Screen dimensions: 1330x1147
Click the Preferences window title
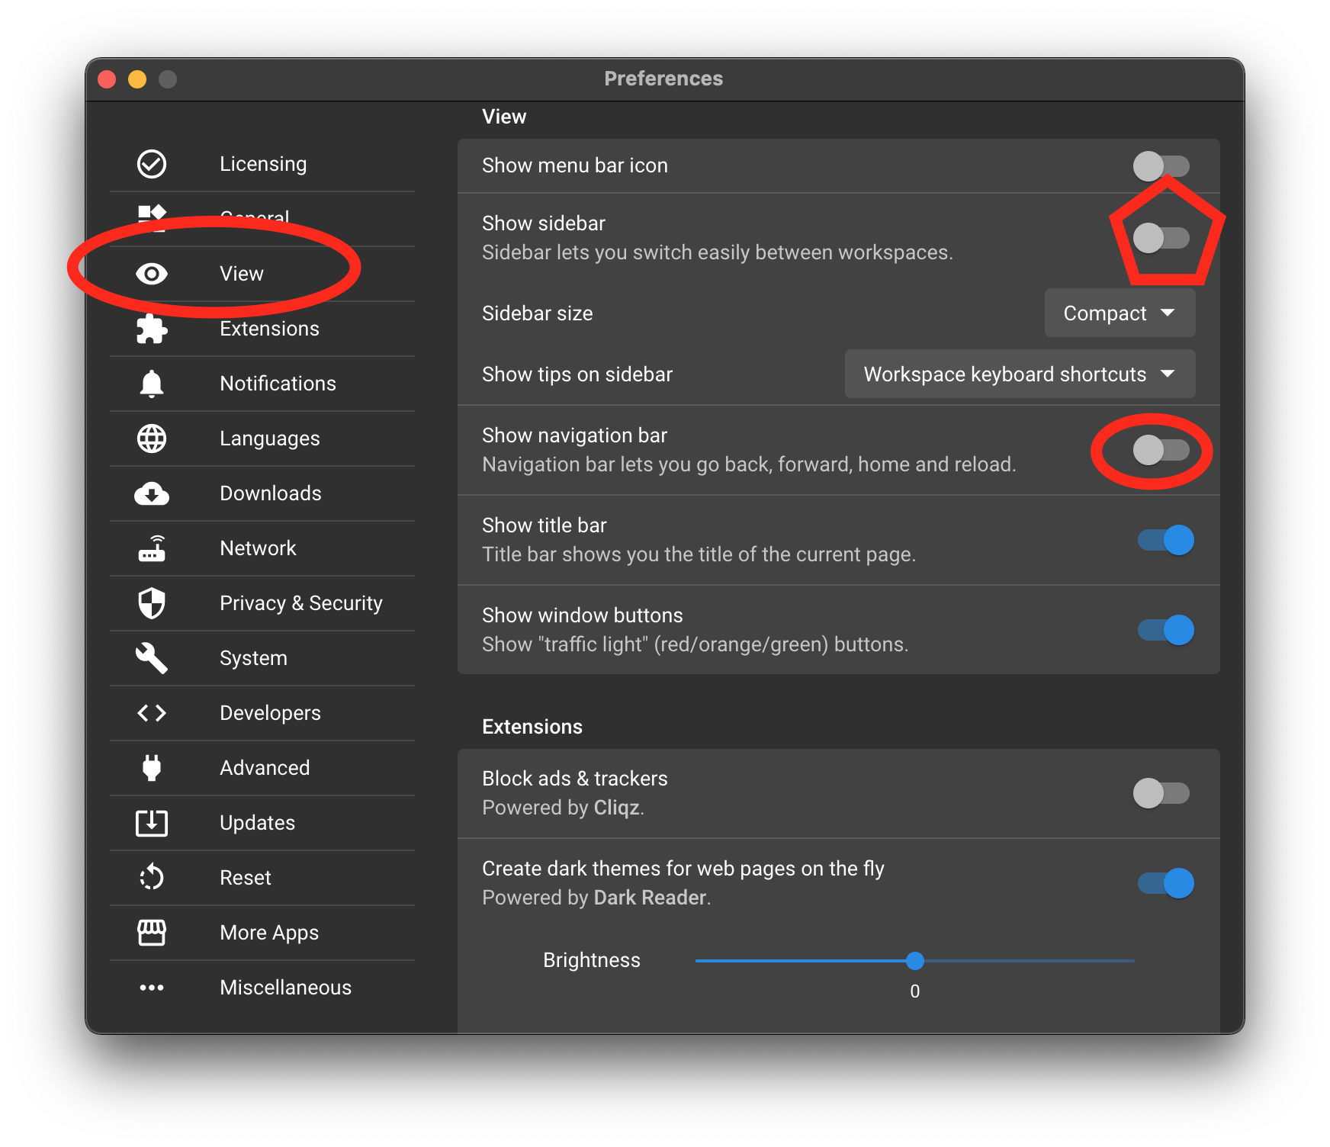(663, 79)
